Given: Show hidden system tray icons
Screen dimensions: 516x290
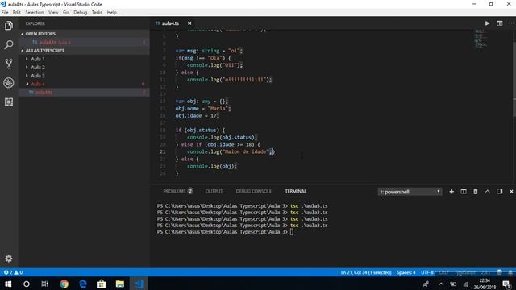Looking at the screenshot, I should pos(441,284).
